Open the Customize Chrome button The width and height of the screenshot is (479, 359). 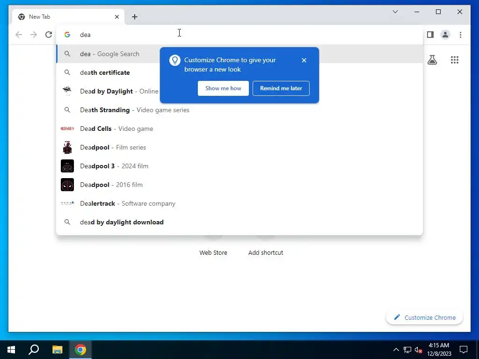(x=424, y=317)
